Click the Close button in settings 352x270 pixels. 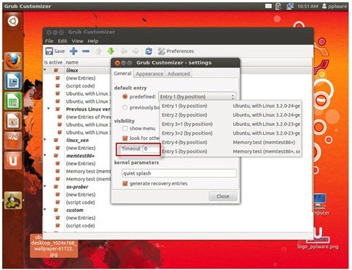223,196
